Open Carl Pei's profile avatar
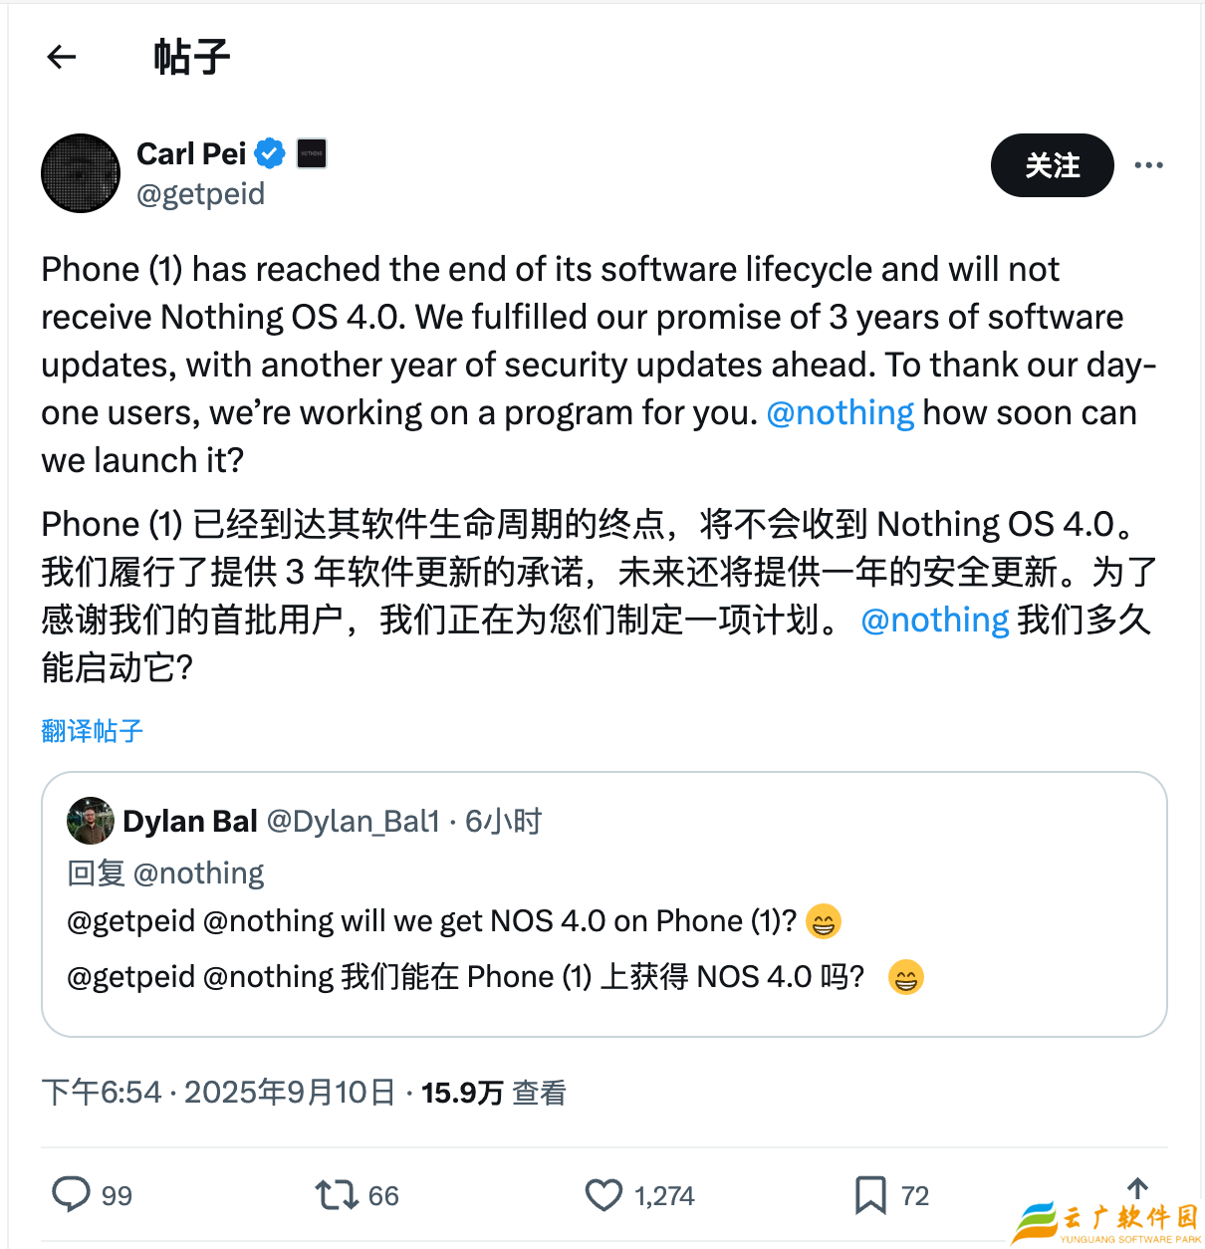 tap(81, 173)
